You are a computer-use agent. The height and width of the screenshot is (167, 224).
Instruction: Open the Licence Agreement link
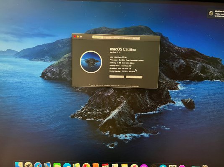coord(132,86)
